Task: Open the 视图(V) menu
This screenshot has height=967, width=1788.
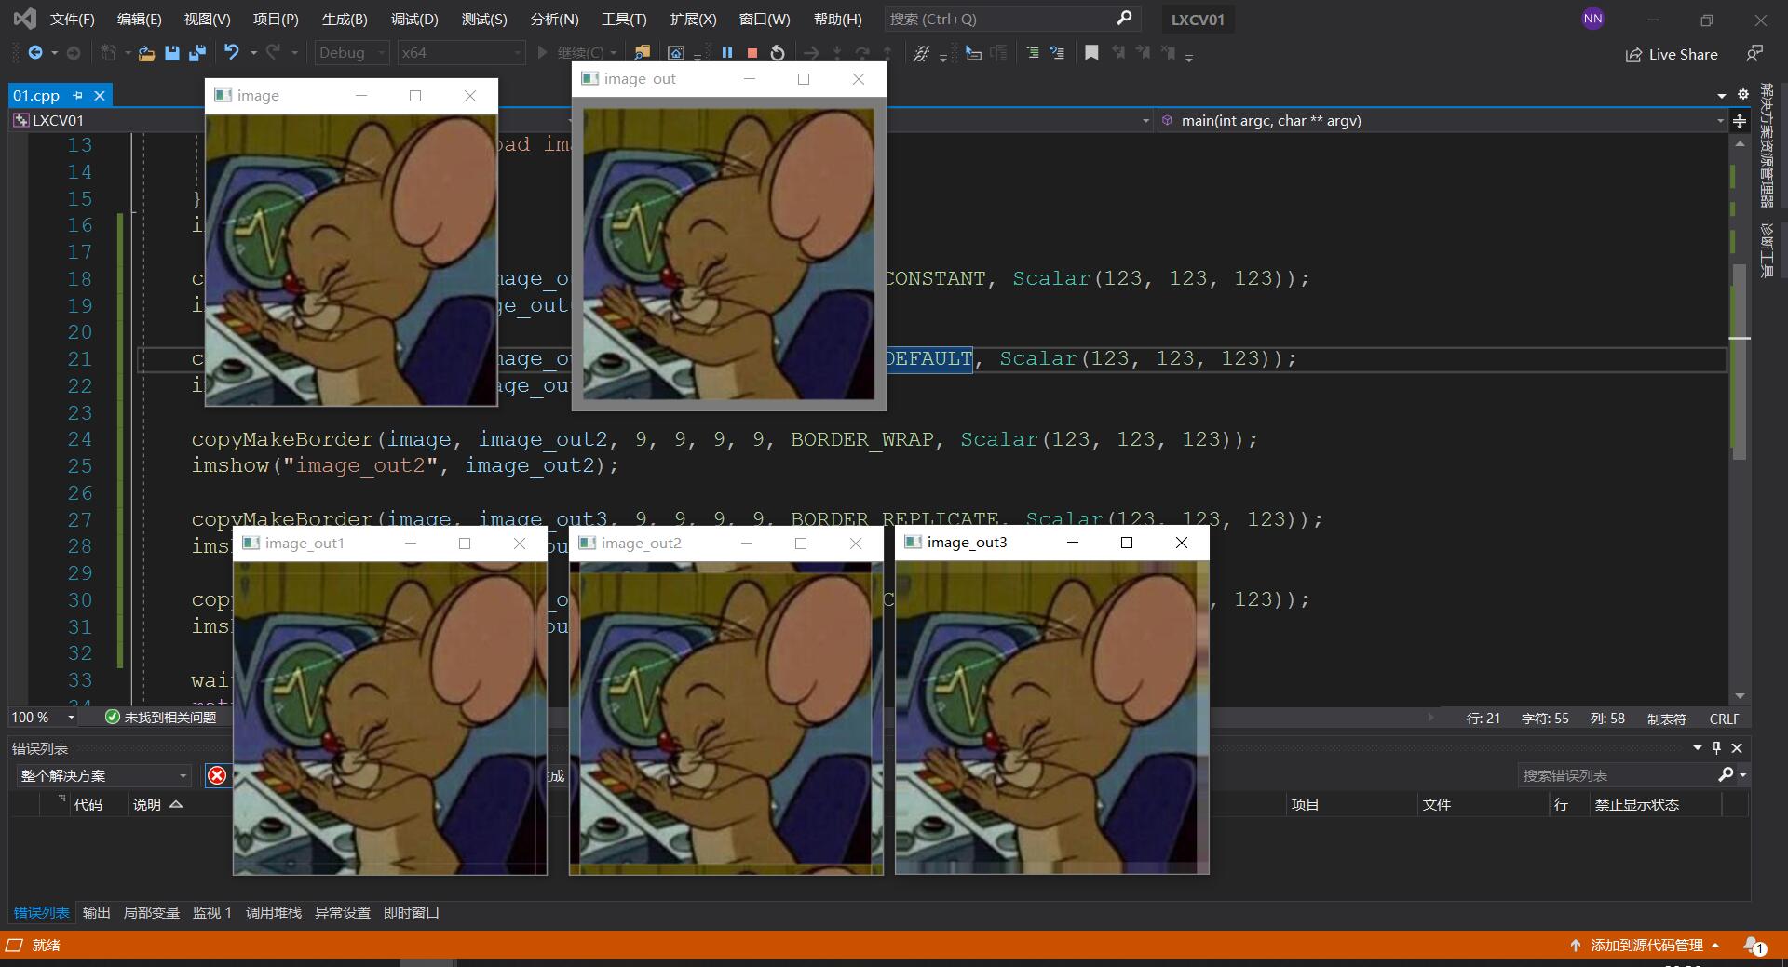Action: point(207,19)
